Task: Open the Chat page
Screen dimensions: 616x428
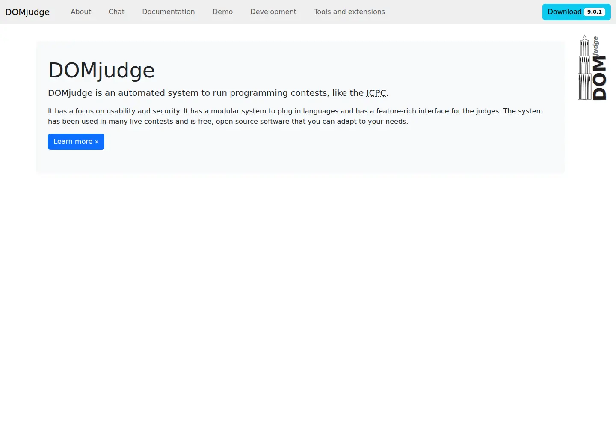Action: [116, 12]
